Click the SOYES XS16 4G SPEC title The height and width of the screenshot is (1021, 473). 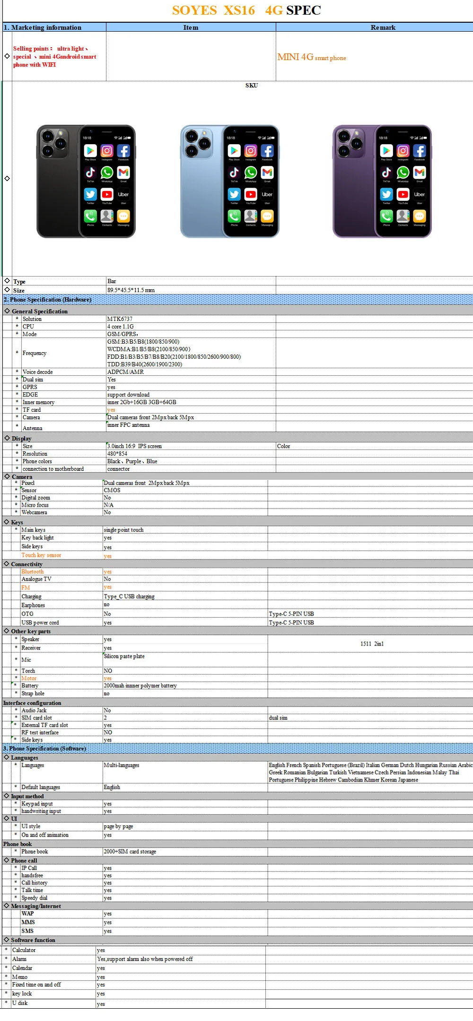(246, 10)
